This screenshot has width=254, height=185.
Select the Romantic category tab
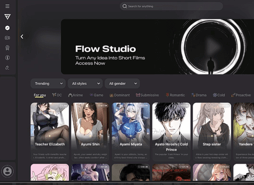[x=175, y=95]
